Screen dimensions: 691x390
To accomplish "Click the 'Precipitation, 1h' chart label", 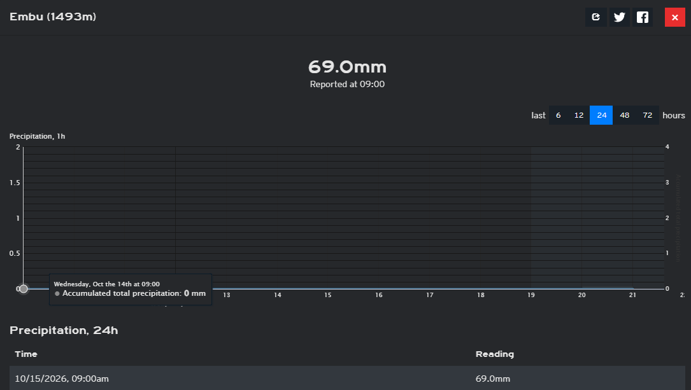I will (x=38, y=136).
